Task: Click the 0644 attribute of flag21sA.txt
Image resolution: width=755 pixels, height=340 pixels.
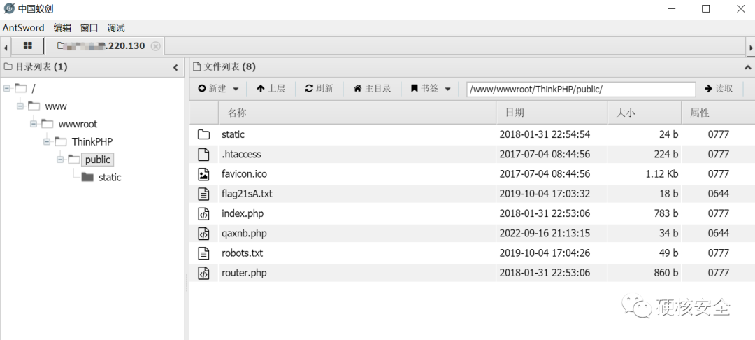Action: coord(719,194)
